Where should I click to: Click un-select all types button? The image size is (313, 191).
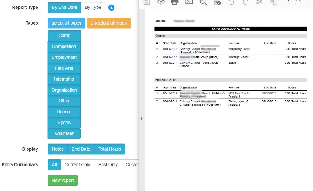click(x=108, y=23)
